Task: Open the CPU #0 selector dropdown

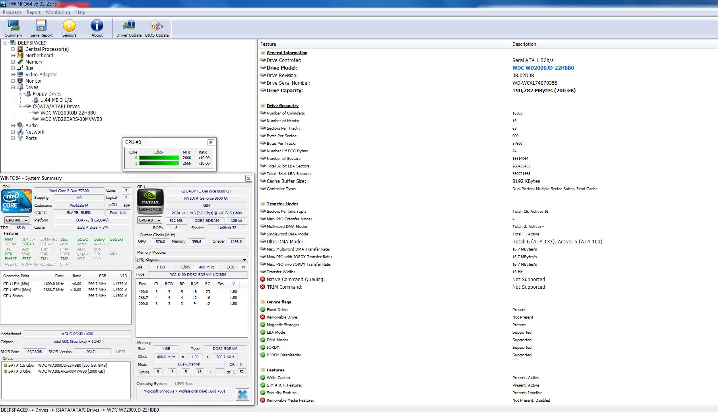Action: [x=16, y=220]
